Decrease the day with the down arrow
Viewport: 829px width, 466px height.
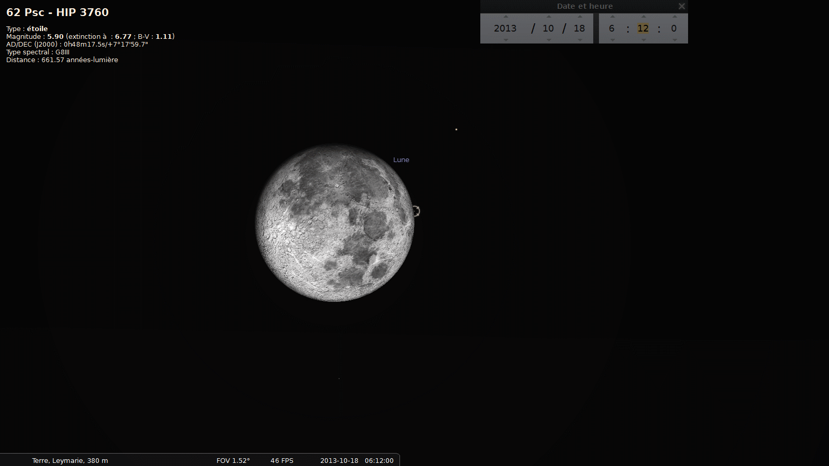[580, 40]
